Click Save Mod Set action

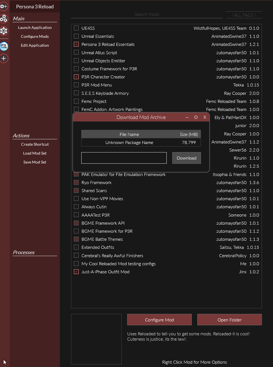pos(35,162)
